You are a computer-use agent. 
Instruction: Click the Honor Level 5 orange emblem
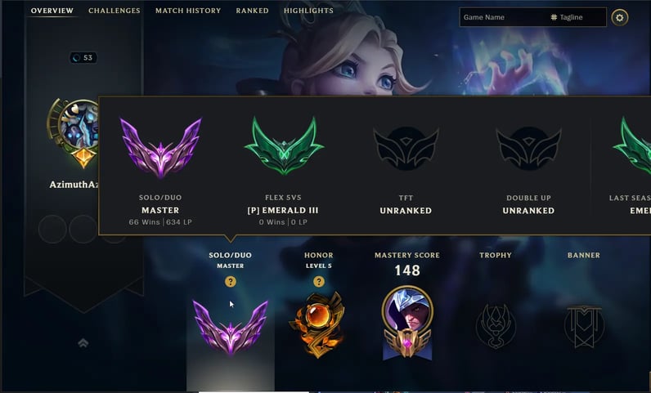318,324
